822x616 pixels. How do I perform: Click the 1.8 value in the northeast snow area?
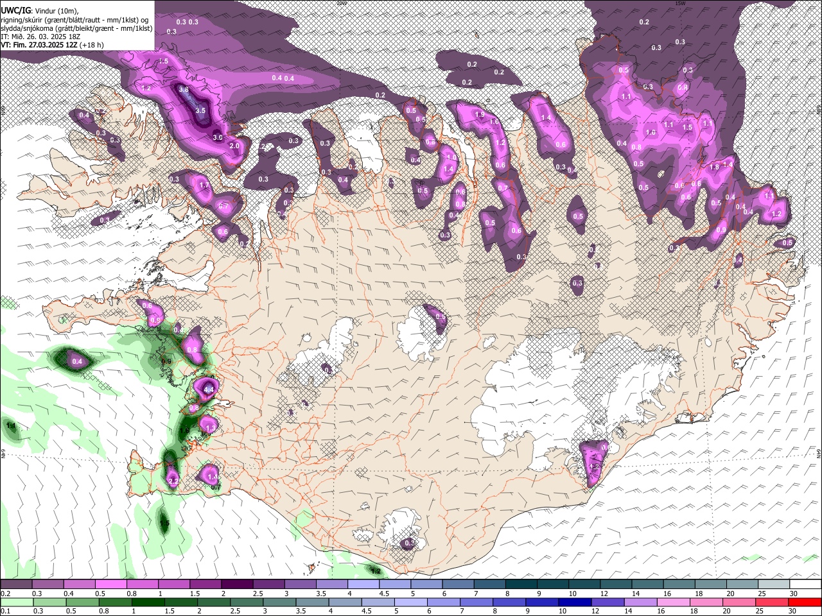[714, 167]
